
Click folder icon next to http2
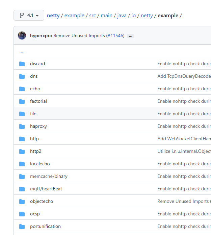click(x=22, y=151)
